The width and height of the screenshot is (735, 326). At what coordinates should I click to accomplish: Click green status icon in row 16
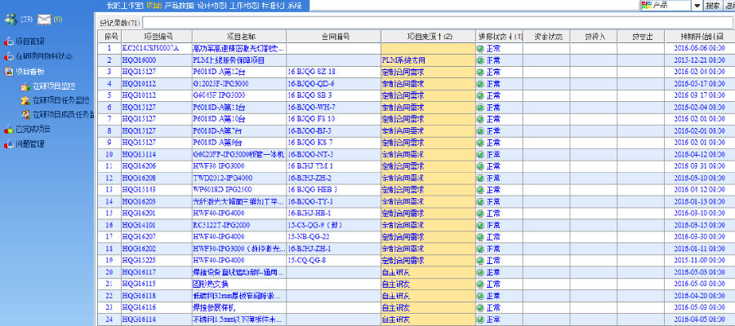click(480, 225)
